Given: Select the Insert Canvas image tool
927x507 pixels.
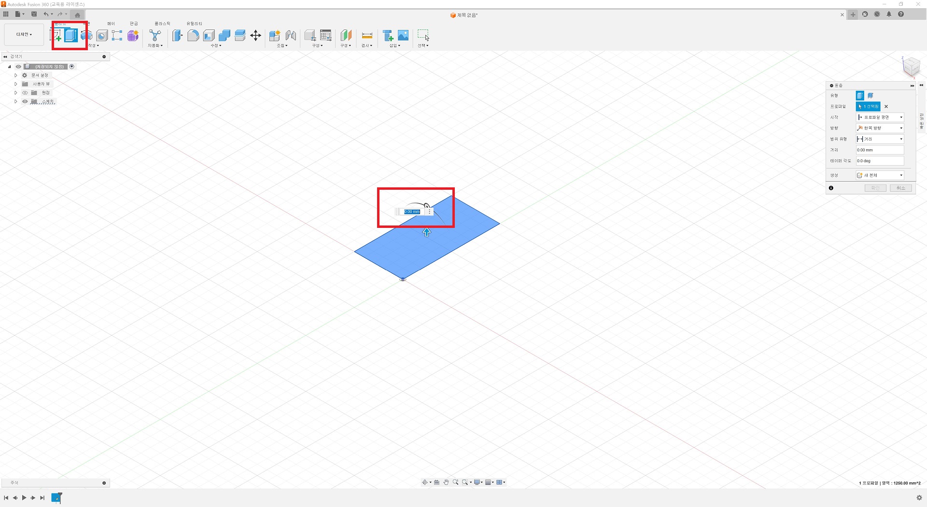Looking at the screenshot, I should 403,35.
